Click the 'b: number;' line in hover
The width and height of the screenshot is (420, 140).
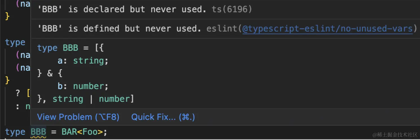pyautogui.click(x=83, y=86)
